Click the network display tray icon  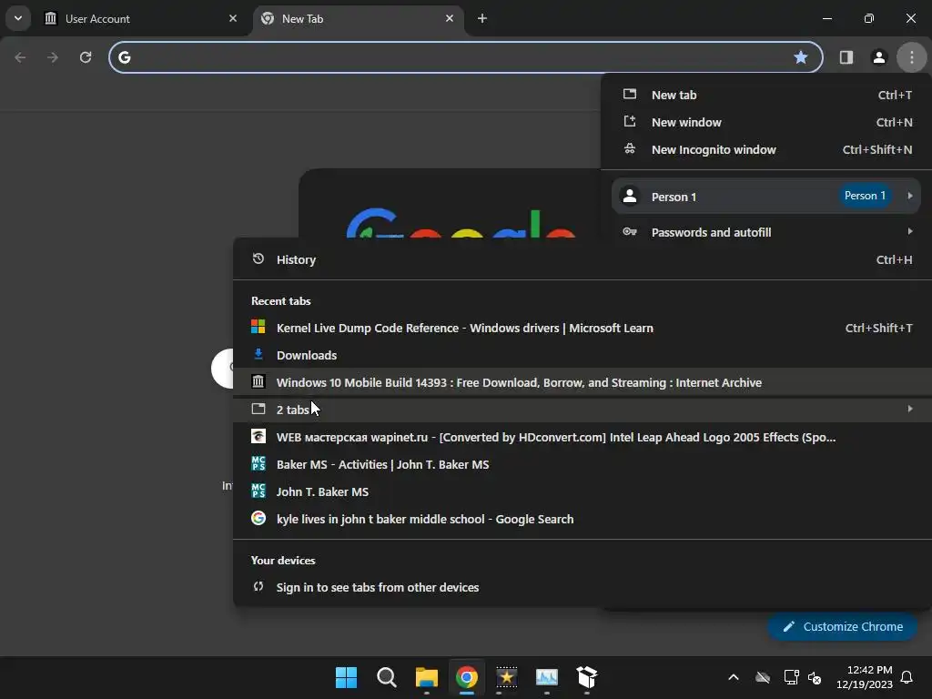click(x=791, y=677)
